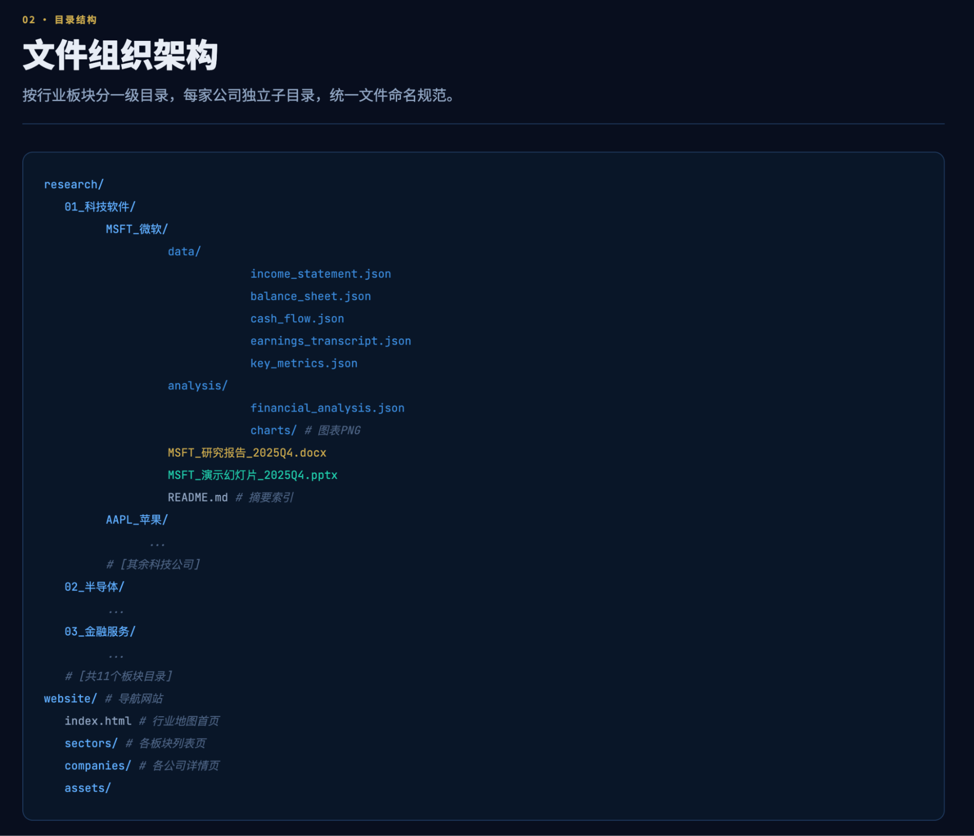Select the analysis/ folder entry
This screenshot has width=974, height=836.
[197, 386]
